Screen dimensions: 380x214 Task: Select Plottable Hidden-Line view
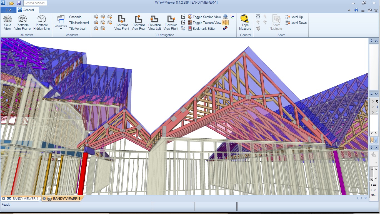(41, 23)
